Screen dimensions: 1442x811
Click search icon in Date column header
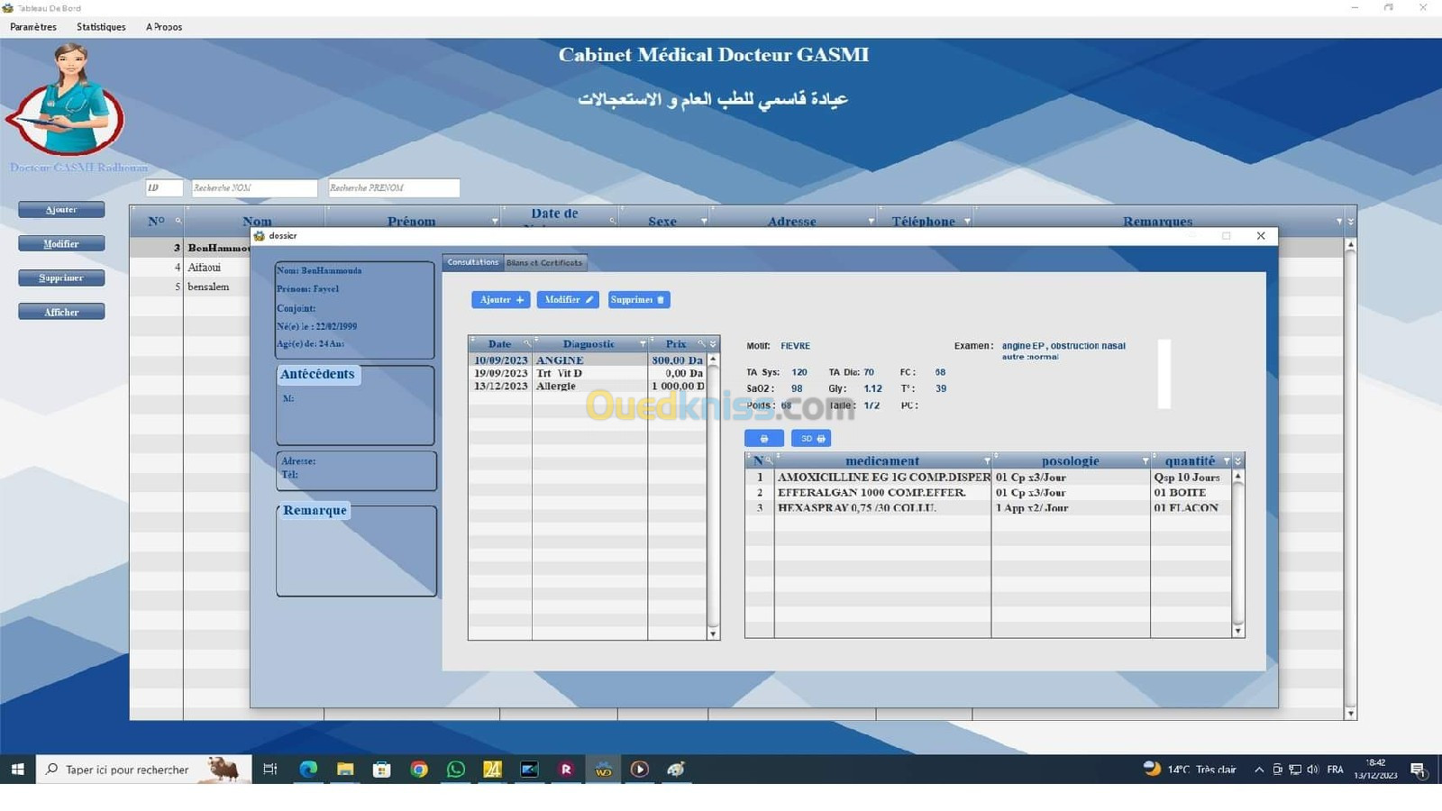pyautogui.click(x=527, y=344)
